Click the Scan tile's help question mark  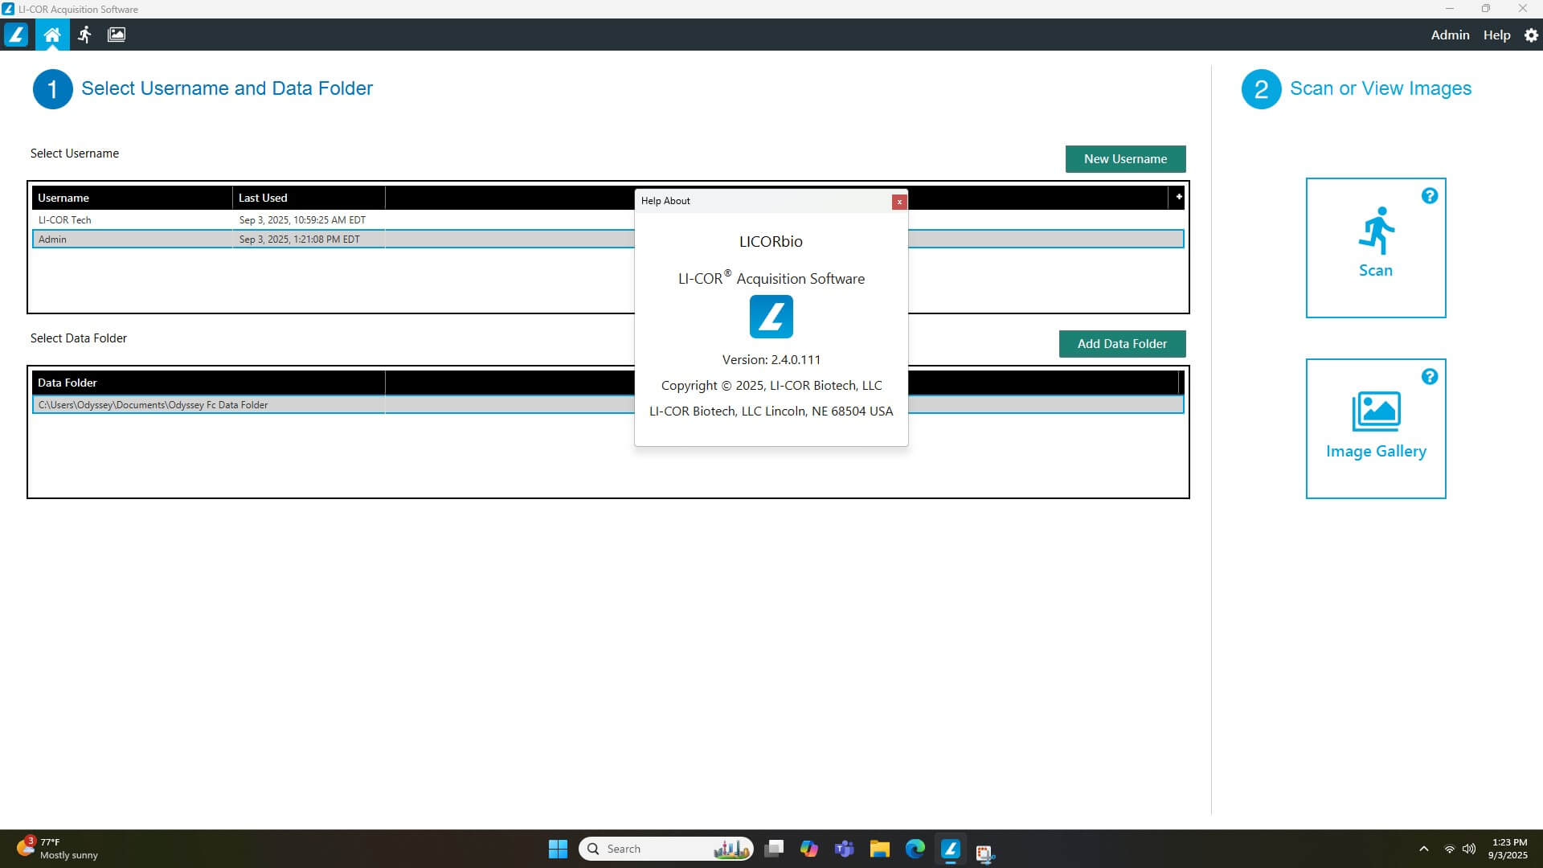[x=1429, y=196]
